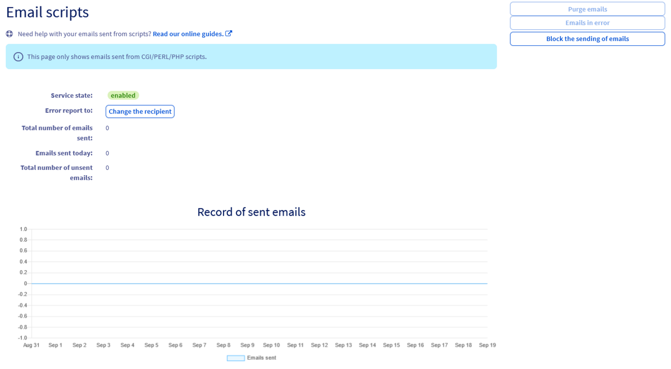Click the Total number of emails sent value

pyautogui.click(x=107, y=128)
